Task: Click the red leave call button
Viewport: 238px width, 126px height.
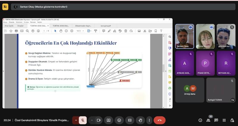Action: (x=159, y=120)
